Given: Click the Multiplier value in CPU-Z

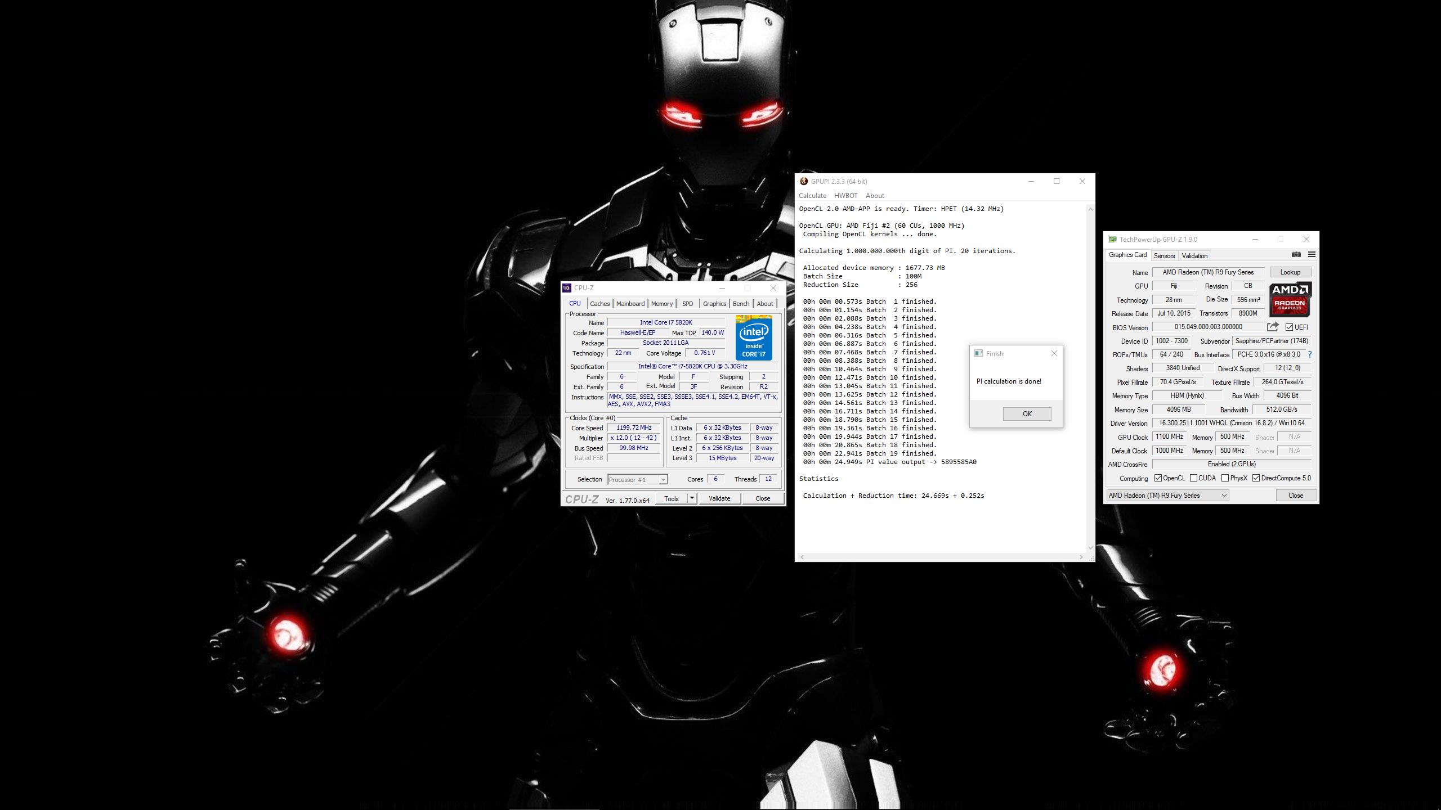Looking at the screenshot, I should (634, 438).
